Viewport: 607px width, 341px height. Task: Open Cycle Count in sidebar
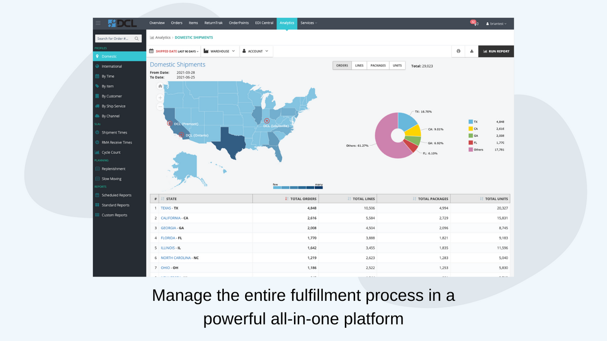[120, 153]
